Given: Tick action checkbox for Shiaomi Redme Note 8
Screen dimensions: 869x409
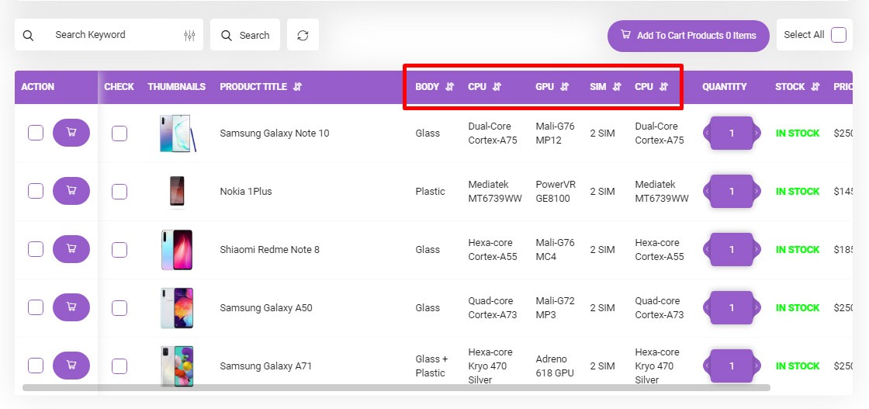Looking at the screenshot, I should (36, 249).
